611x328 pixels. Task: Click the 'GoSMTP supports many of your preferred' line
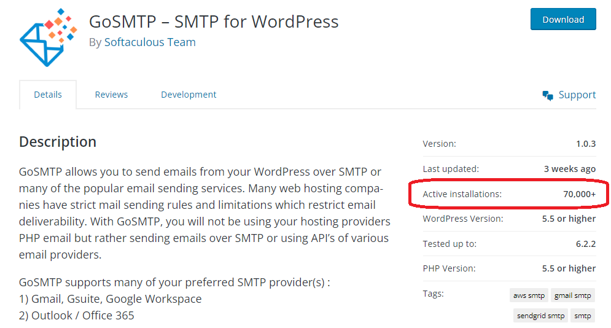(174, 283)
